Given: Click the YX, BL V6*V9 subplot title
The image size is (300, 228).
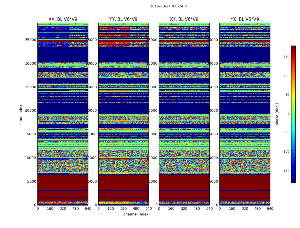Looking at the screenshot, I should click(245, 19).
